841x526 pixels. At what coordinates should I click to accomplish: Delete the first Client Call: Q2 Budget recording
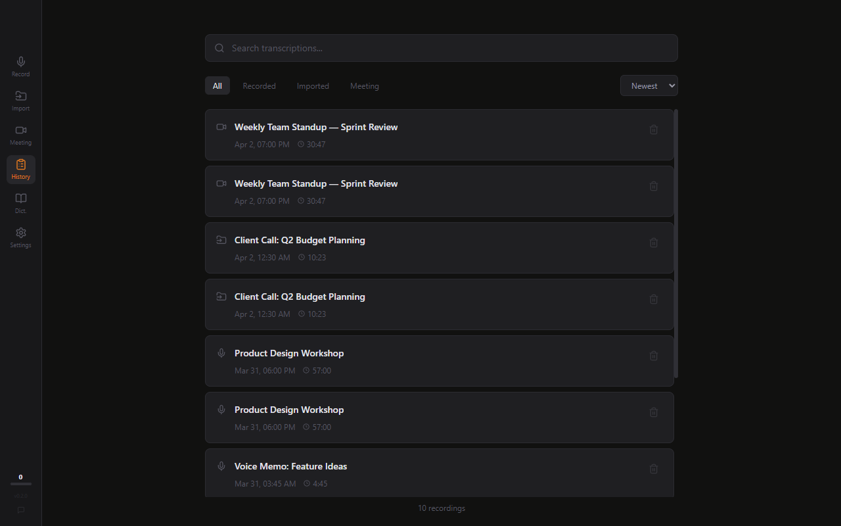pos(654,243)
